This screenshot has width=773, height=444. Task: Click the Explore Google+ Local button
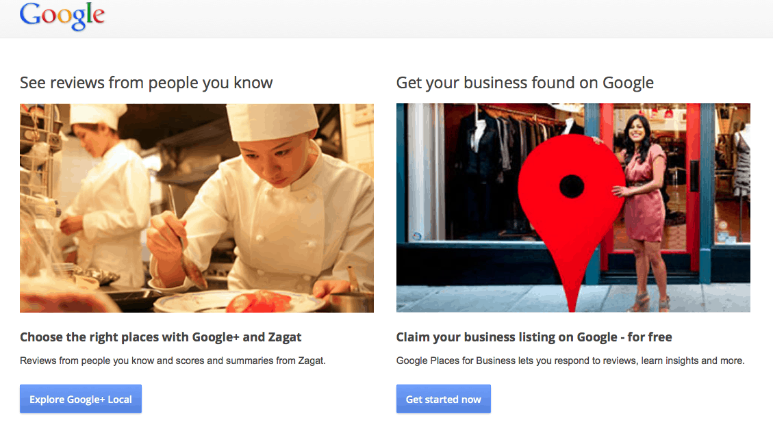pyautogui.click(x=81, y=399)
